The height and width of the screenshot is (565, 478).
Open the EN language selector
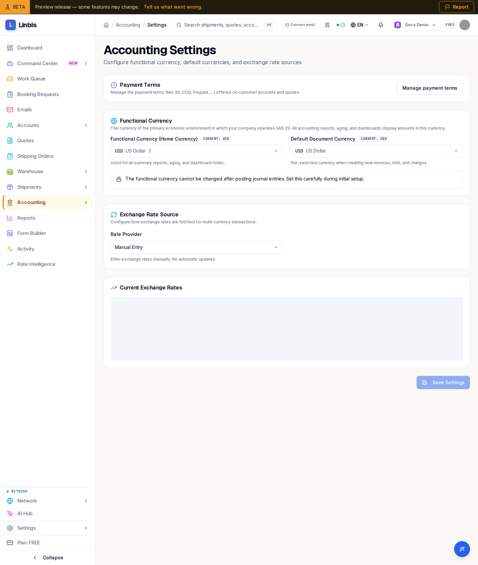[x=359, y=25]
